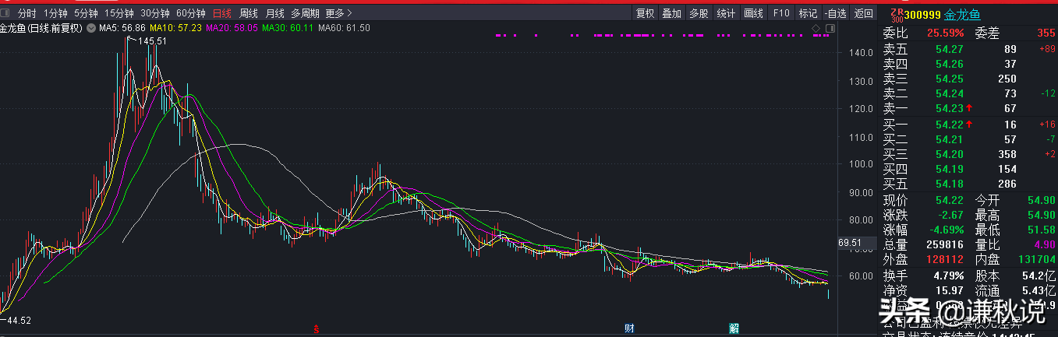Click the 委差 value 355
Image resolution: width=1058 pixels, height=337 pixels.
1046,33
